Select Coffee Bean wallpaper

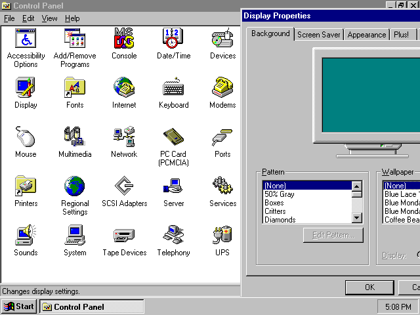402,220
